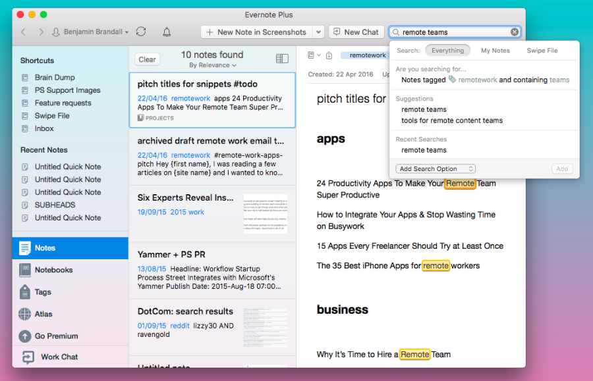Choose the 'remote teams' suggestion
The image size is (593, 381).
tap(424, 109)
